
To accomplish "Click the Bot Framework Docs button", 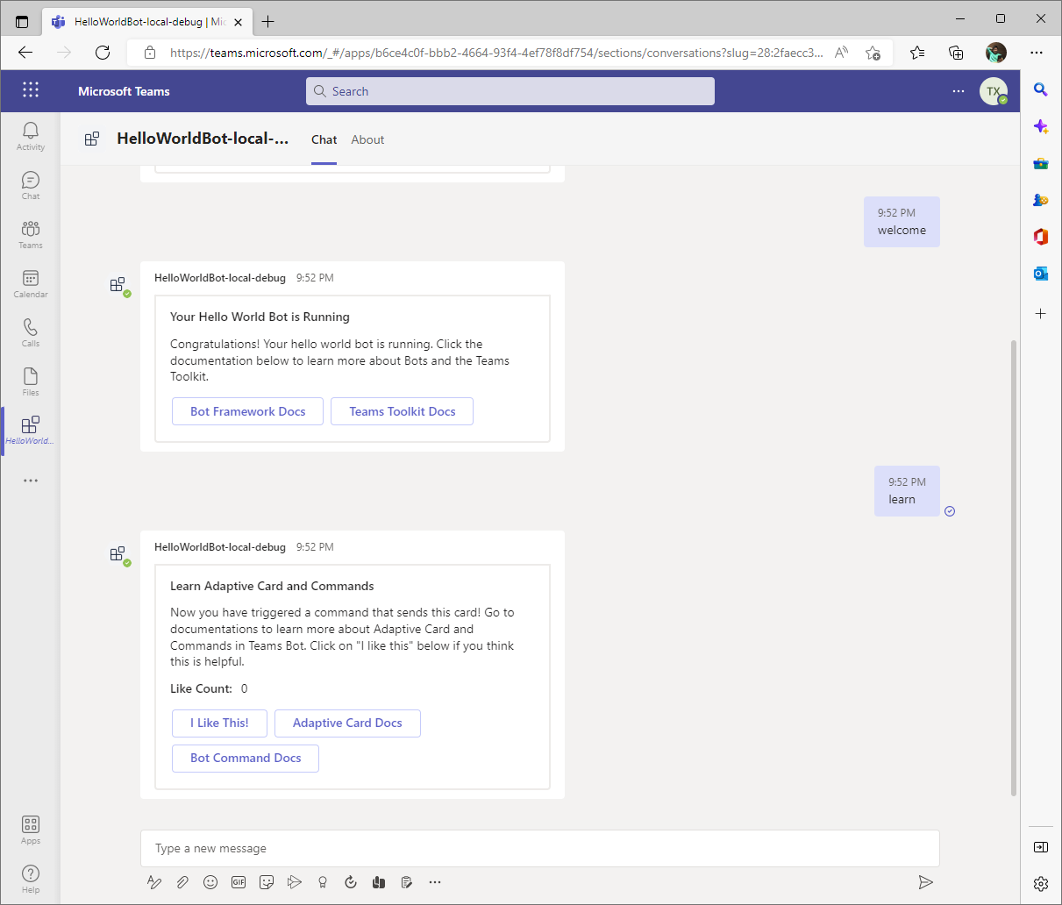I will coord(248,411).
